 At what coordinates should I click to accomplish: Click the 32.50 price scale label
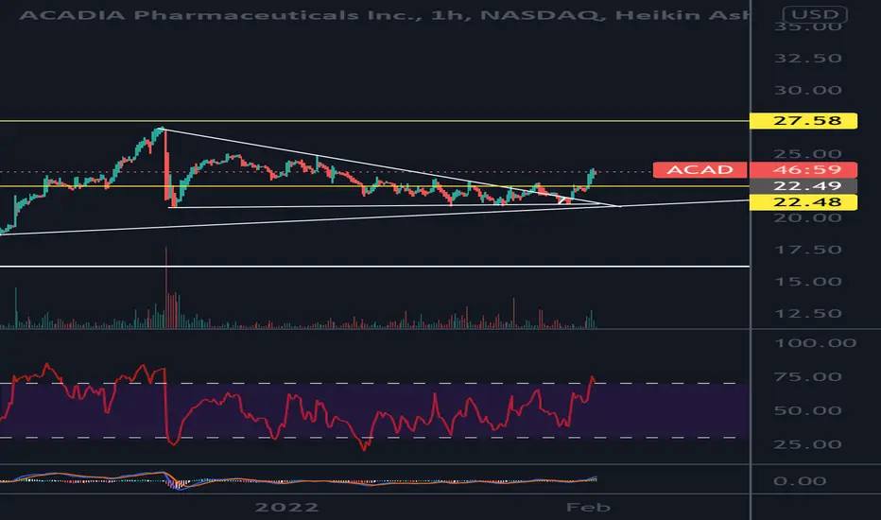(x=807, y=59)
